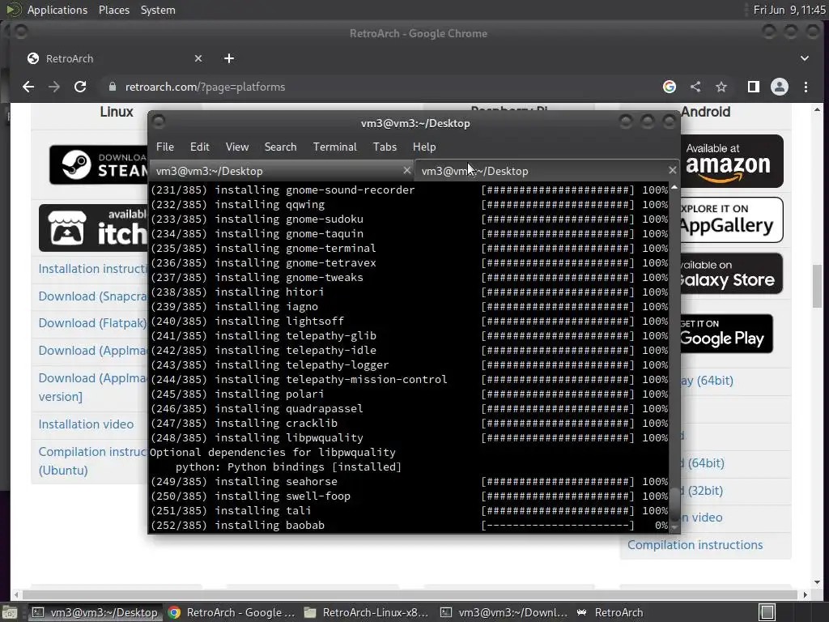829x622 pixels.
Task: Click terminal scrollbar down arrow
Action: pyautogui.click(x=674, y=527)
